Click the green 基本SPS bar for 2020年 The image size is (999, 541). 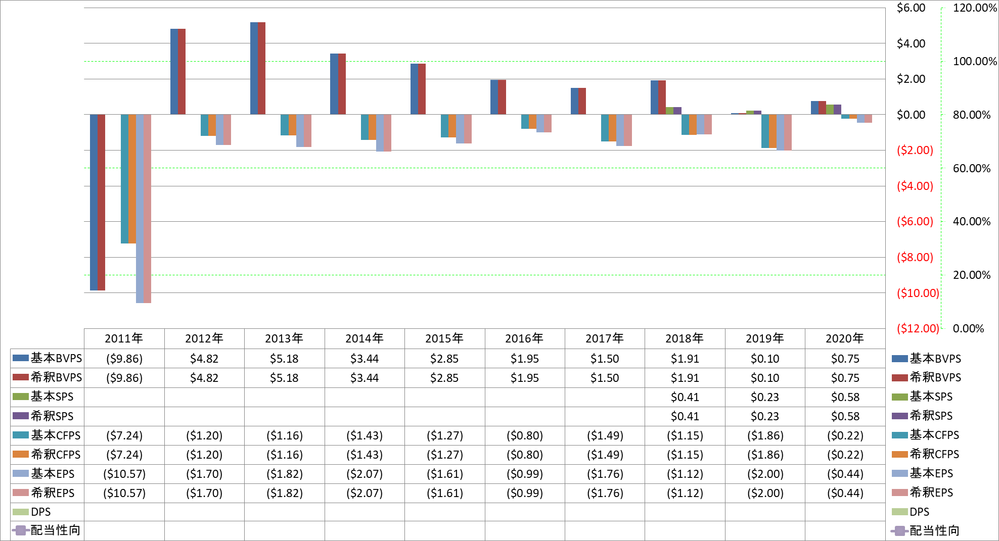click(830, 109)
